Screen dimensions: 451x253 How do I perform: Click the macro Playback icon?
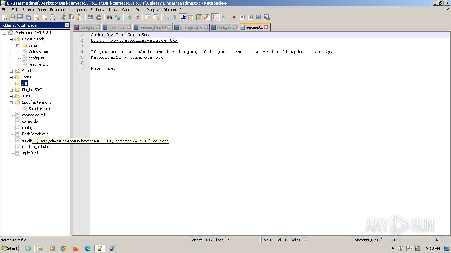pos(250,17)
